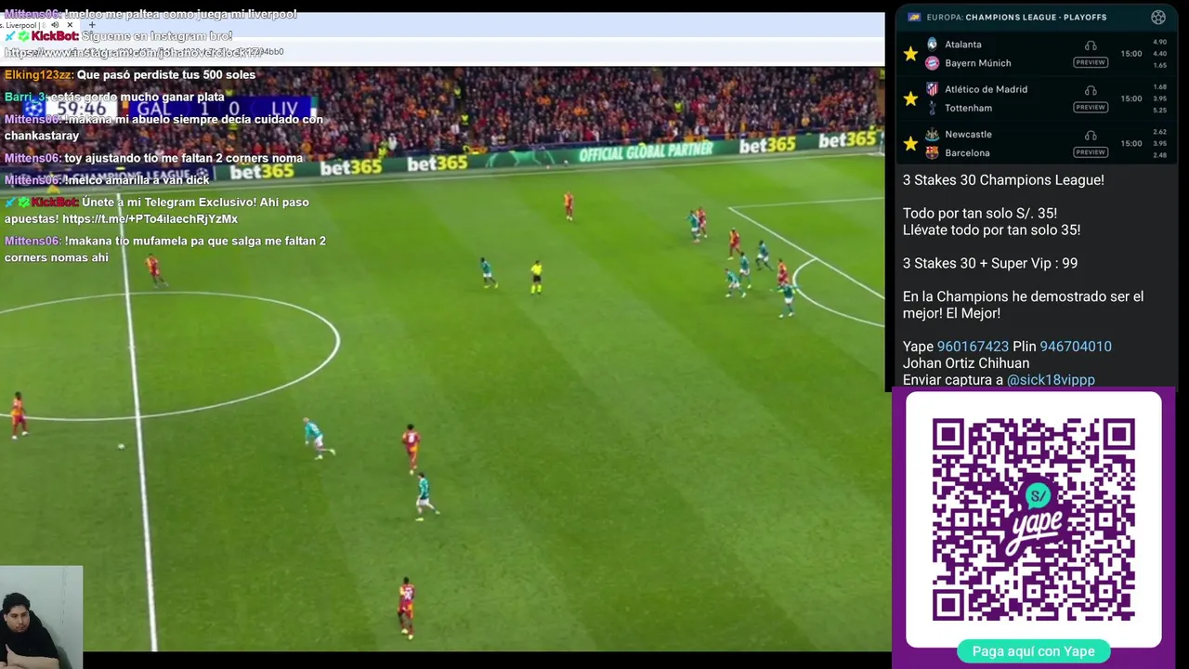Click the Elking123zz username in chat

click(38, 74)
